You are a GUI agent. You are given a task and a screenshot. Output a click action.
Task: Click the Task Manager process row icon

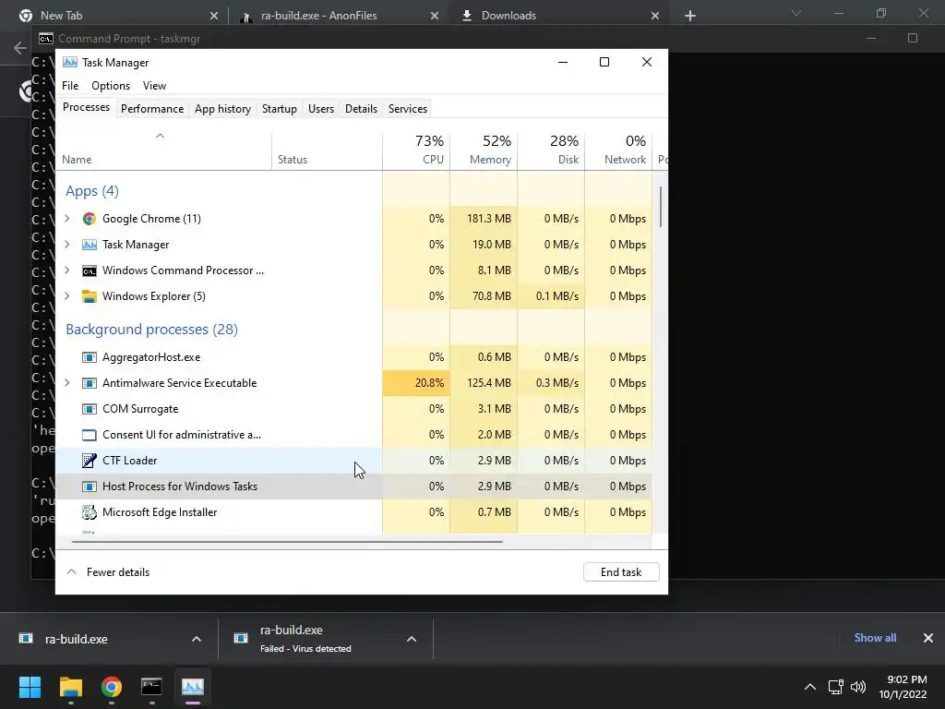point(90,245)
